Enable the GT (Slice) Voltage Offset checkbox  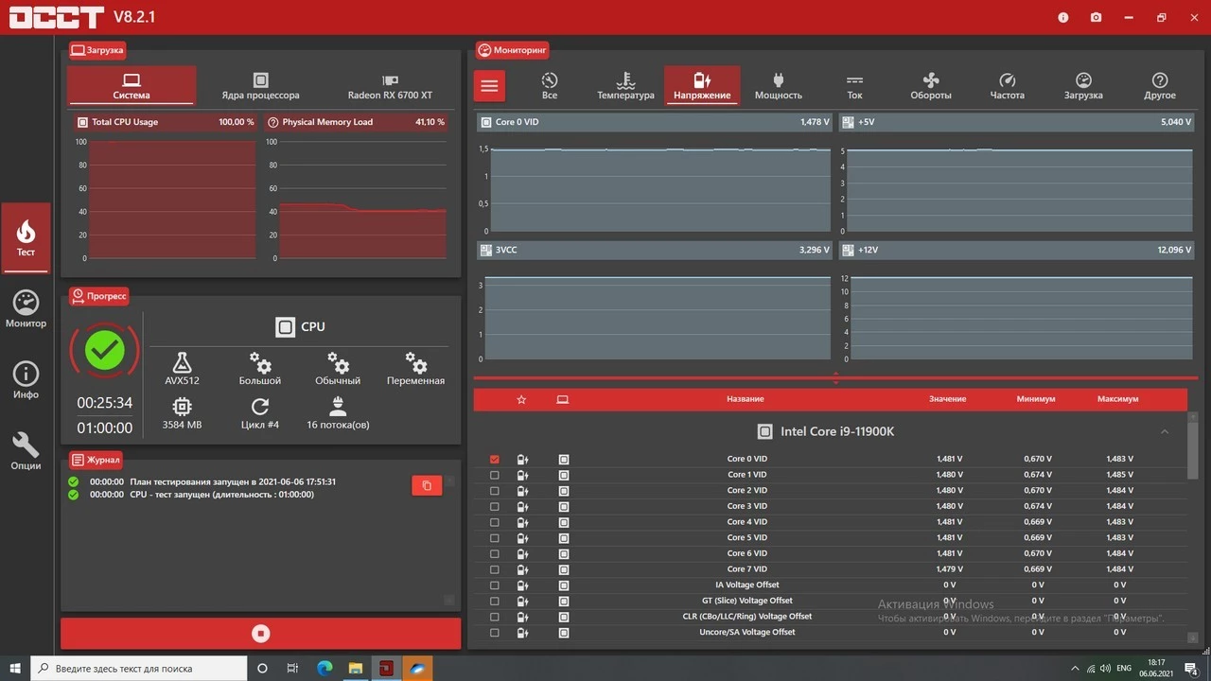[495, 601]
